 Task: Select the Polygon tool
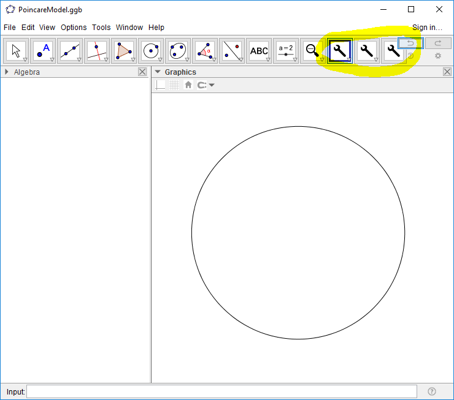(124, 50)
